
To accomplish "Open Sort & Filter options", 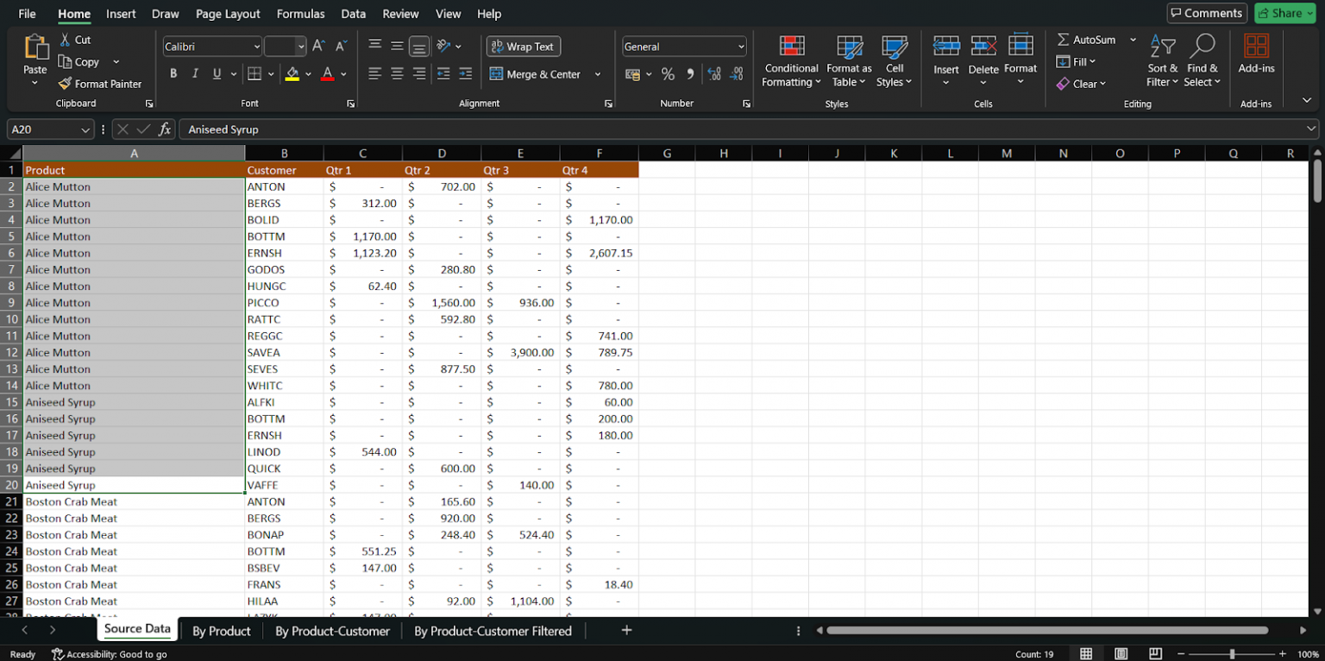I will pos(1161,60).
